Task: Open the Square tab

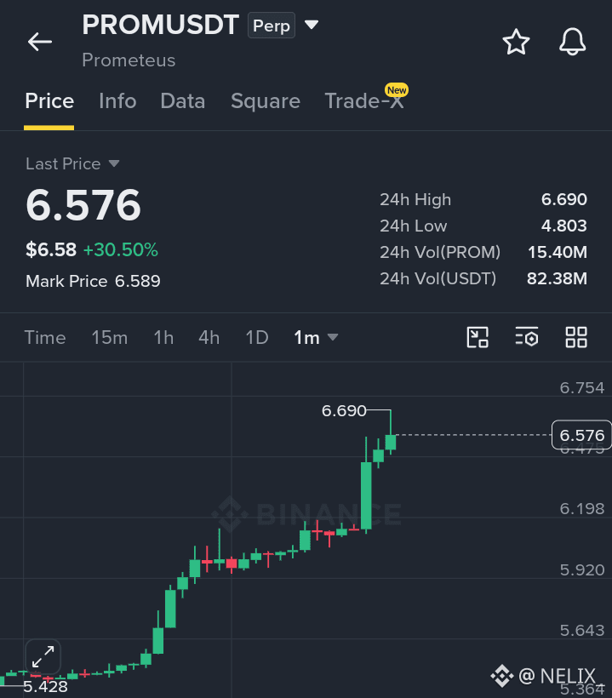Action: [x=266, y=101]
